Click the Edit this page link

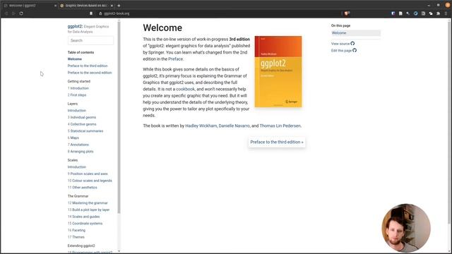341,51
